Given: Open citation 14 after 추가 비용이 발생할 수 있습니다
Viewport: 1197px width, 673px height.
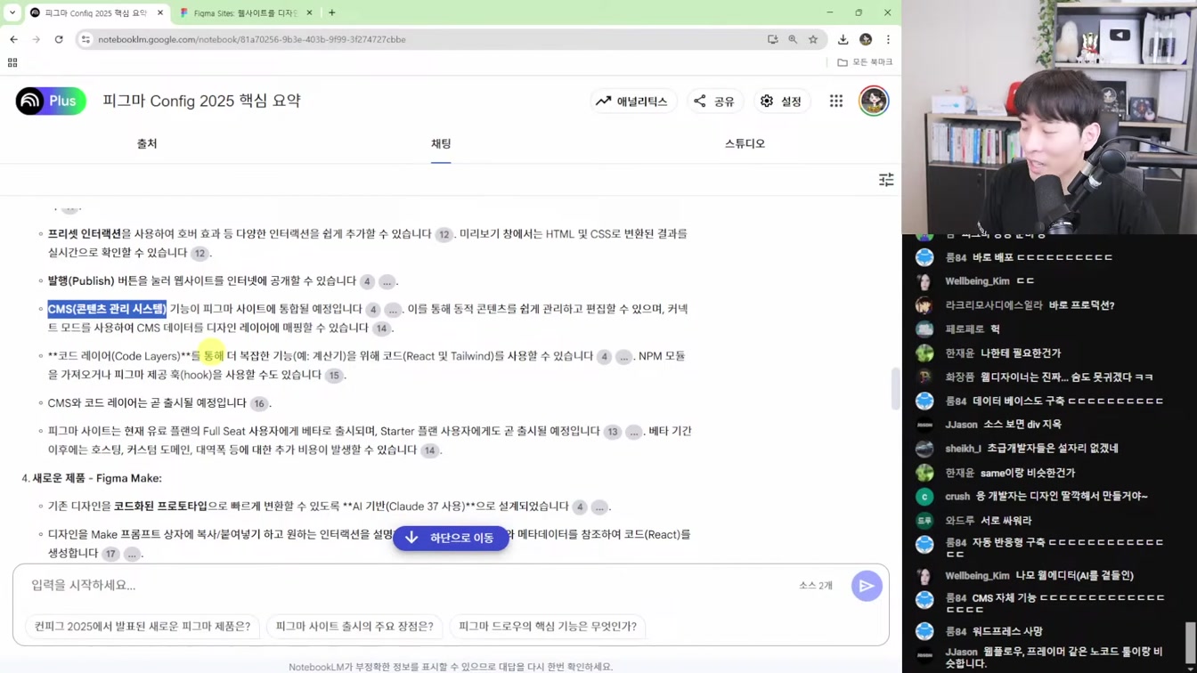Looking at the screenshot, I should 429,450.
